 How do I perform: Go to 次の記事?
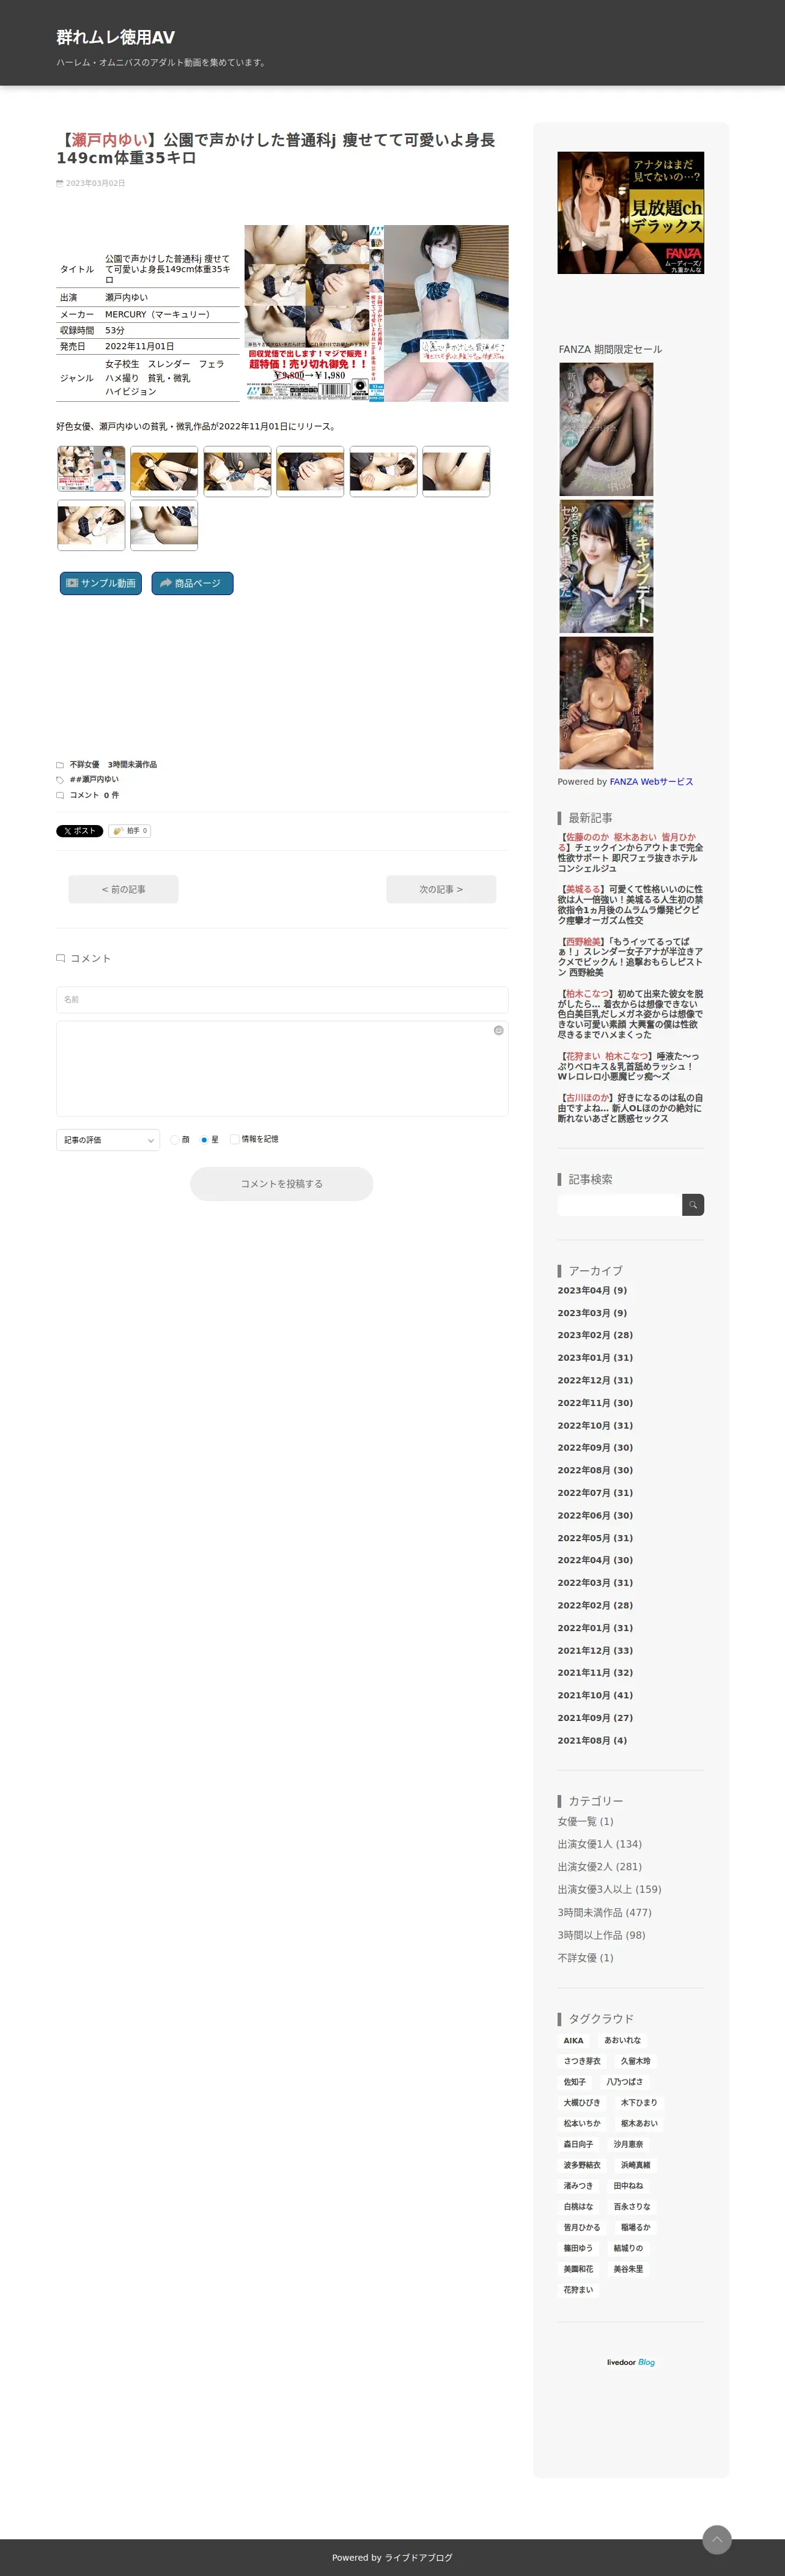click(x=441, y=889)
